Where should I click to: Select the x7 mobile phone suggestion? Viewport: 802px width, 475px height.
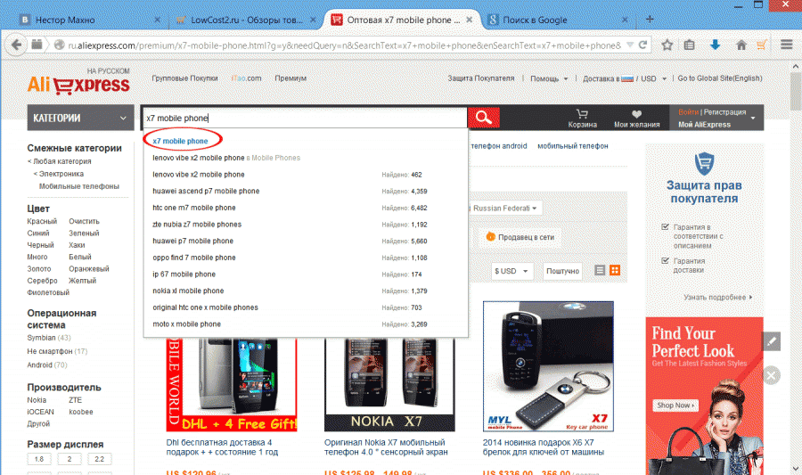(x=180, y=141)
